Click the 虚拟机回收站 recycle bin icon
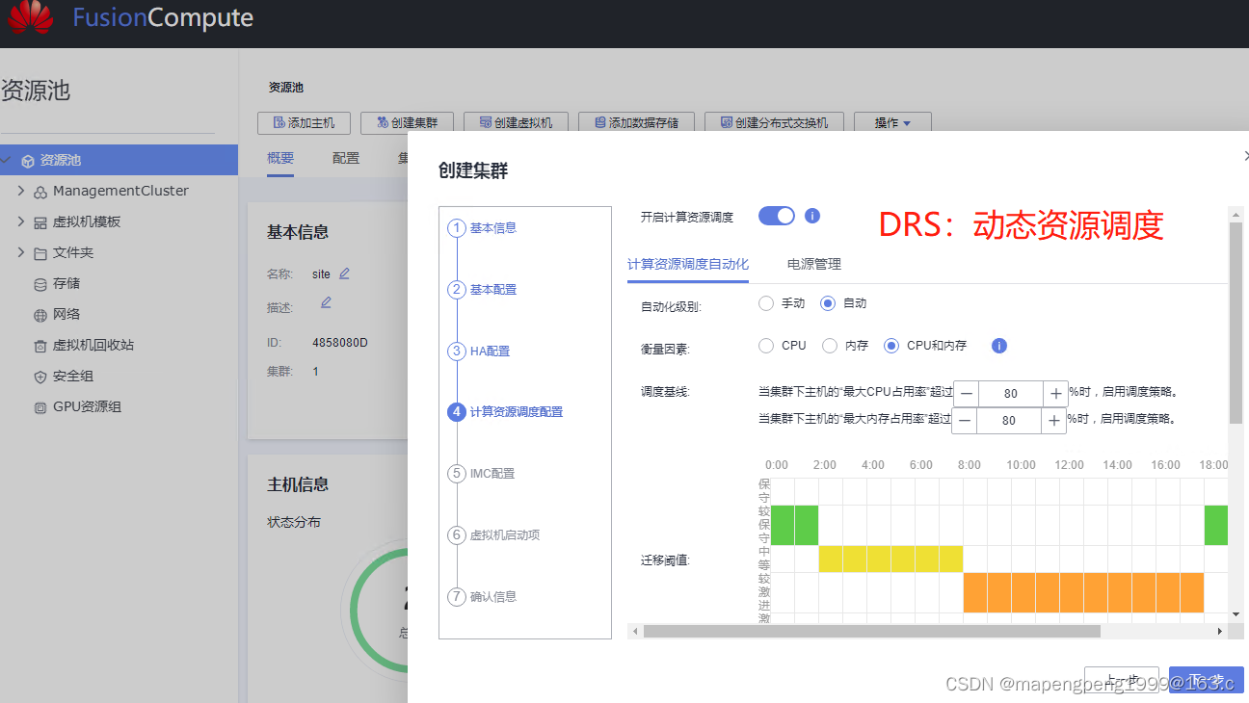1249x703 pixels. (40, 346)
